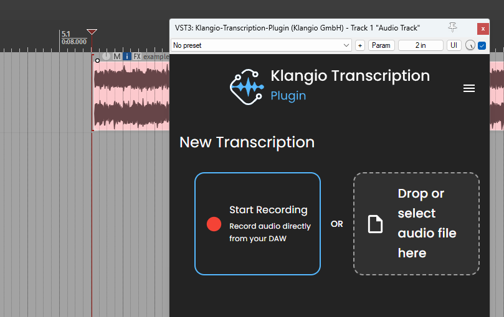
Task: Open preset dropdown arrow chevron
Action: coord(346,45)
